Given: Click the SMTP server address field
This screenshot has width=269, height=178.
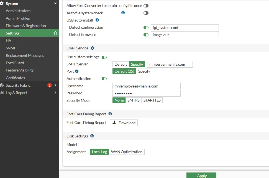Looking at the screenshot, I should [x=170, y=64].
